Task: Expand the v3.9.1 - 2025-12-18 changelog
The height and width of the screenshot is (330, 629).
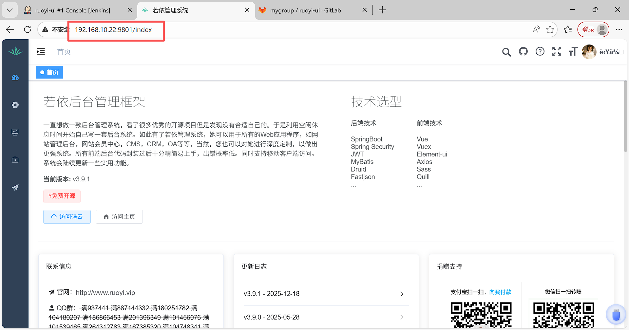Action: tap(326, 294)
